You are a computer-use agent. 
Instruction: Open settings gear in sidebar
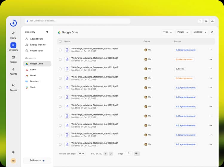(x=13, y=152)
